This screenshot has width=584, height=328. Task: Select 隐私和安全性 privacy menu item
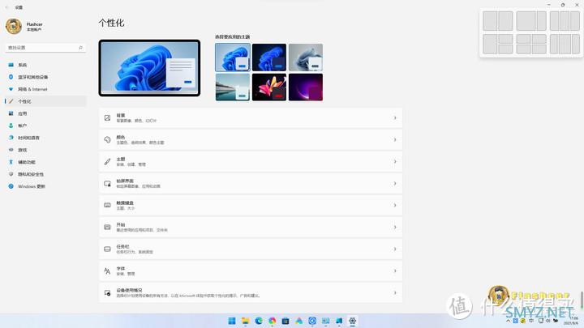coord(32,174)
